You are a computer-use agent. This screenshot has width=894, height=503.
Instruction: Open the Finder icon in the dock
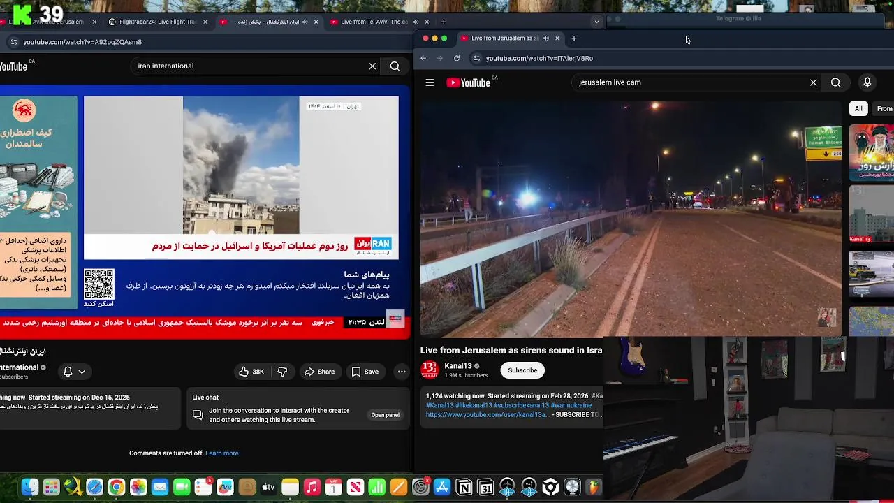click(x=29, y=488)
